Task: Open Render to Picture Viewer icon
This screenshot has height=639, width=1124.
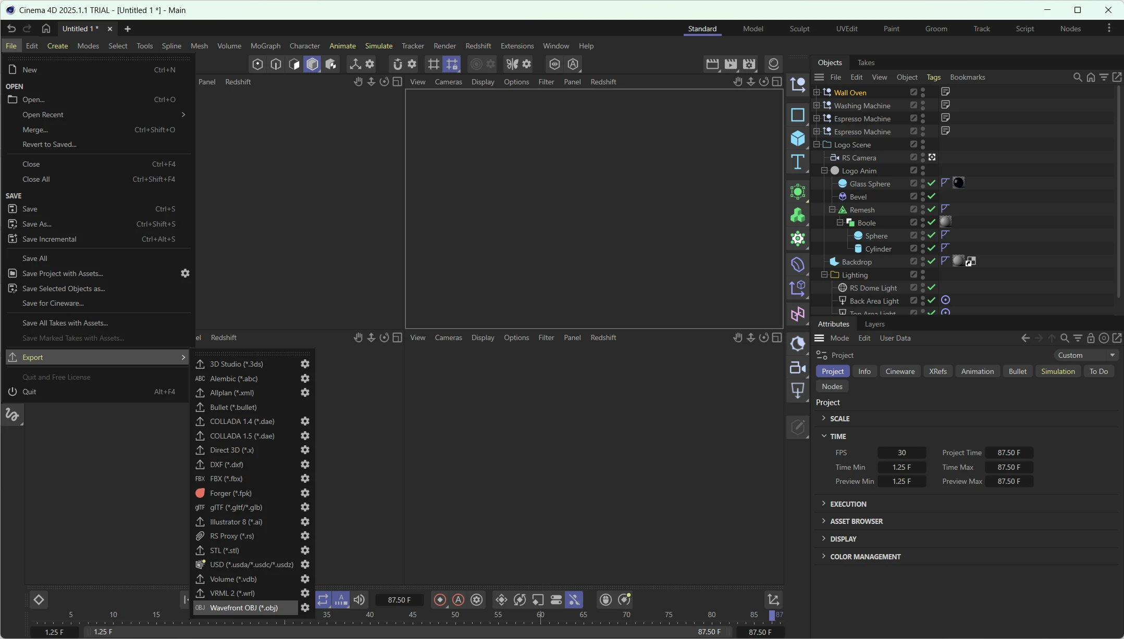Action: coord(731,64)
